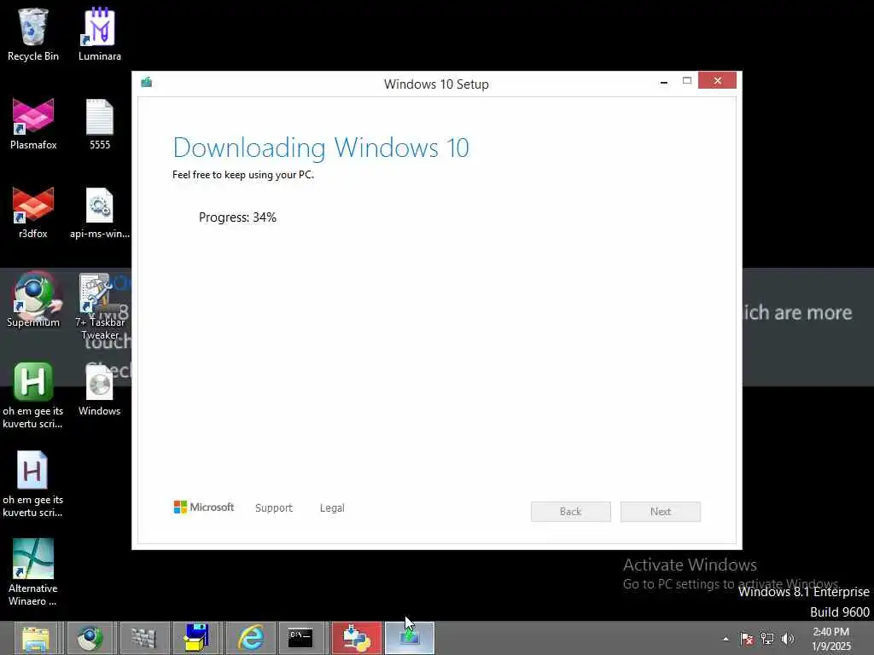The height and width of the screenshot is (655, 874).
Task: Show hidden tray icons arrow
Action: point(725,639)
